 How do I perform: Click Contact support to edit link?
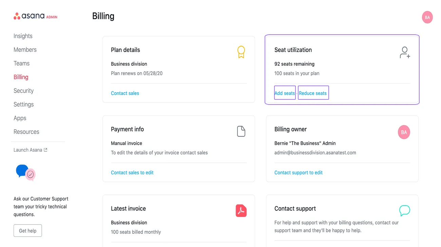click(x=298, y=173)
